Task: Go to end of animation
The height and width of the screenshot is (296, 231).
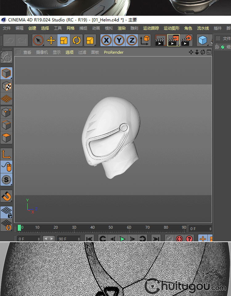Action: pos(156,238)
